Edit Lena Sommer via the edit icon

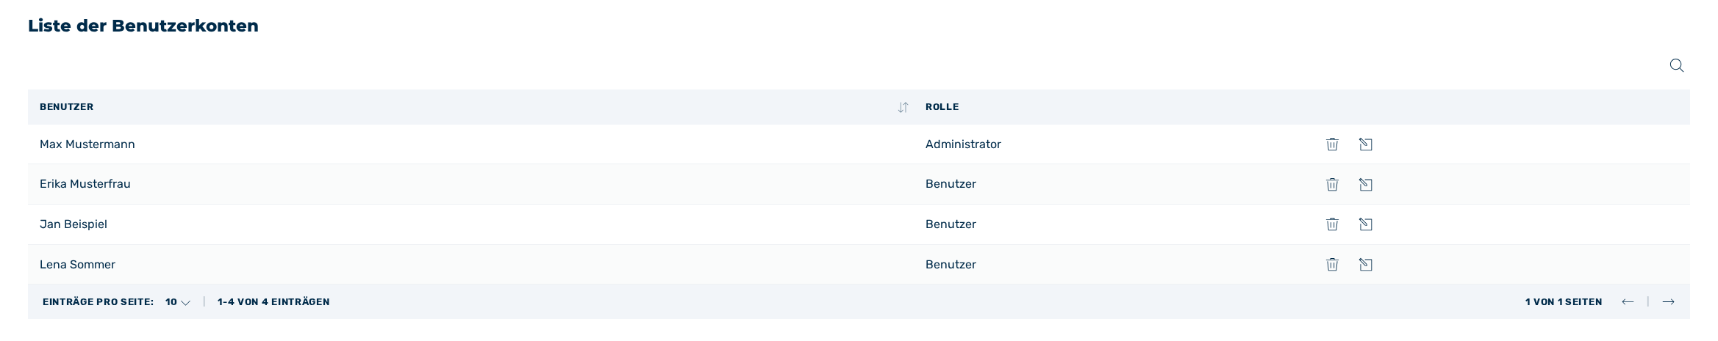click(1365, 265)
